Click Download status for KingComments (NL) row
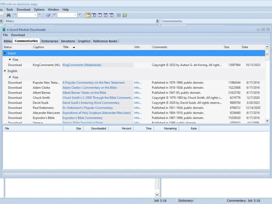This screenshot has width=272, height=204. (x=15, y=65)
